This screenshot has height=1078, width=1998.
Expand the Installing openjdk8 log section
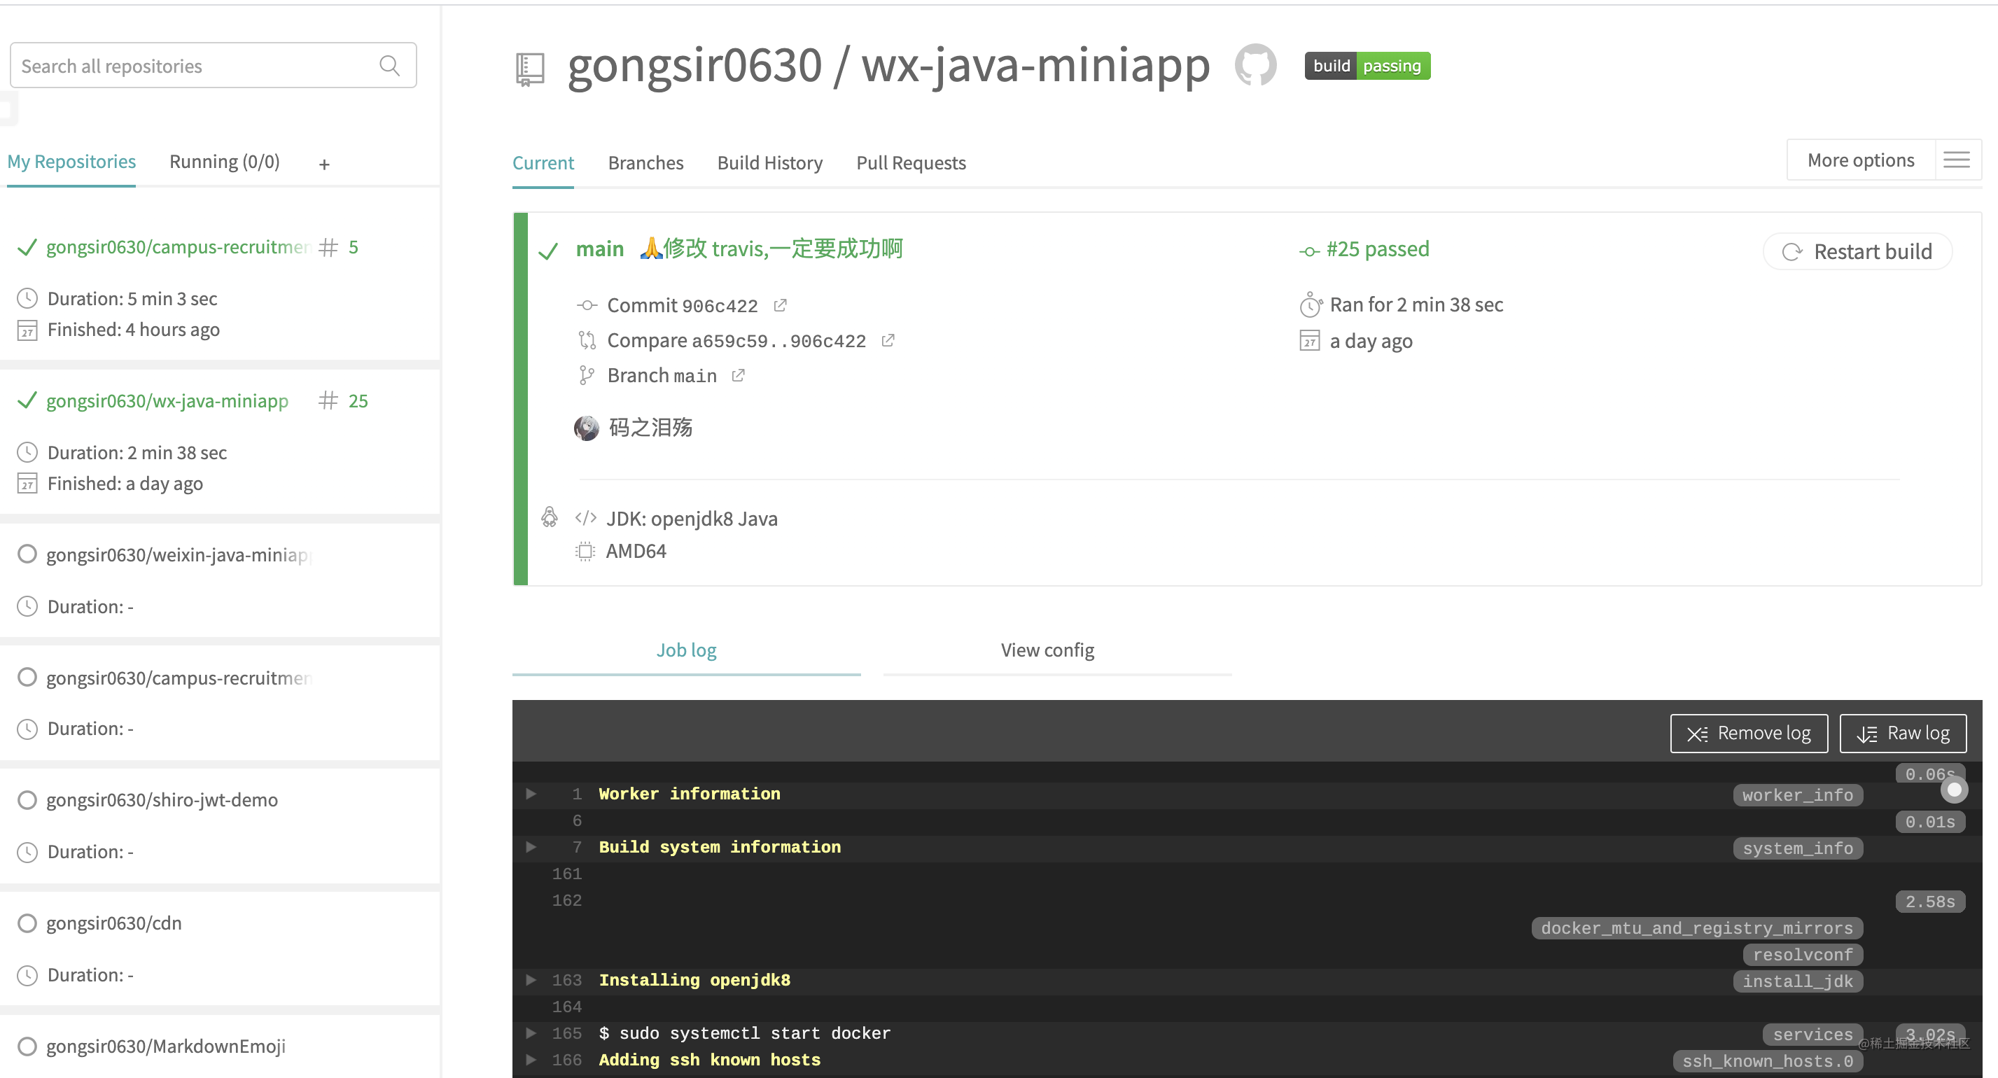click(x=531, y=979)
